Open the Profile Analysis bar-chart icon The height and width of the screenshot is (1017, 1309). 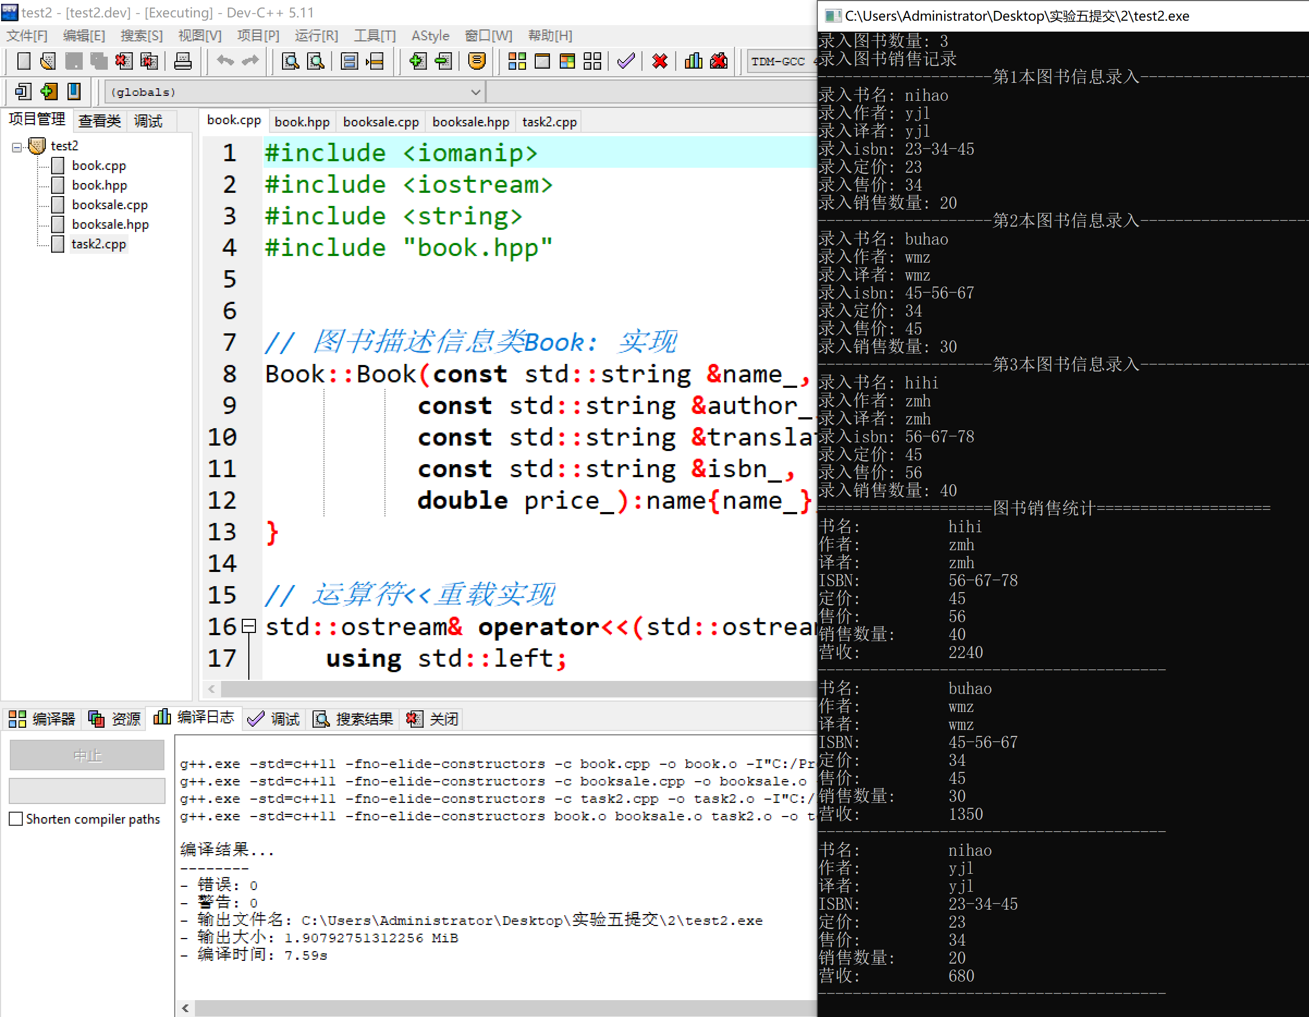click(694, 60)
